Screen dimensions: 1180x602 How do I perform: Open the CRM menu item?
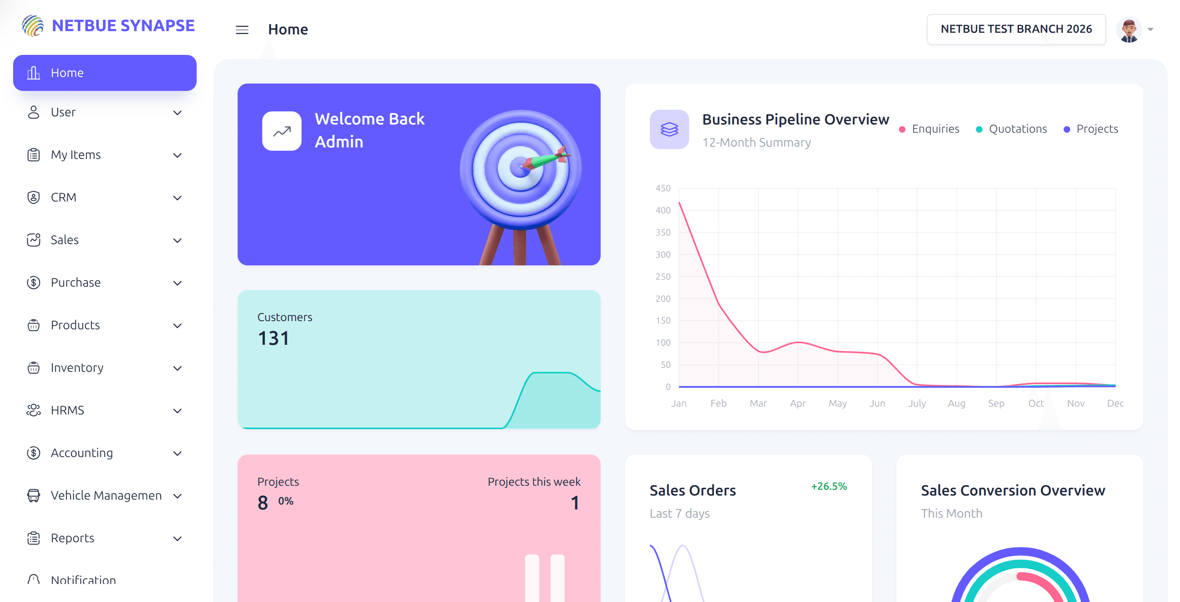tap(105, 197)
